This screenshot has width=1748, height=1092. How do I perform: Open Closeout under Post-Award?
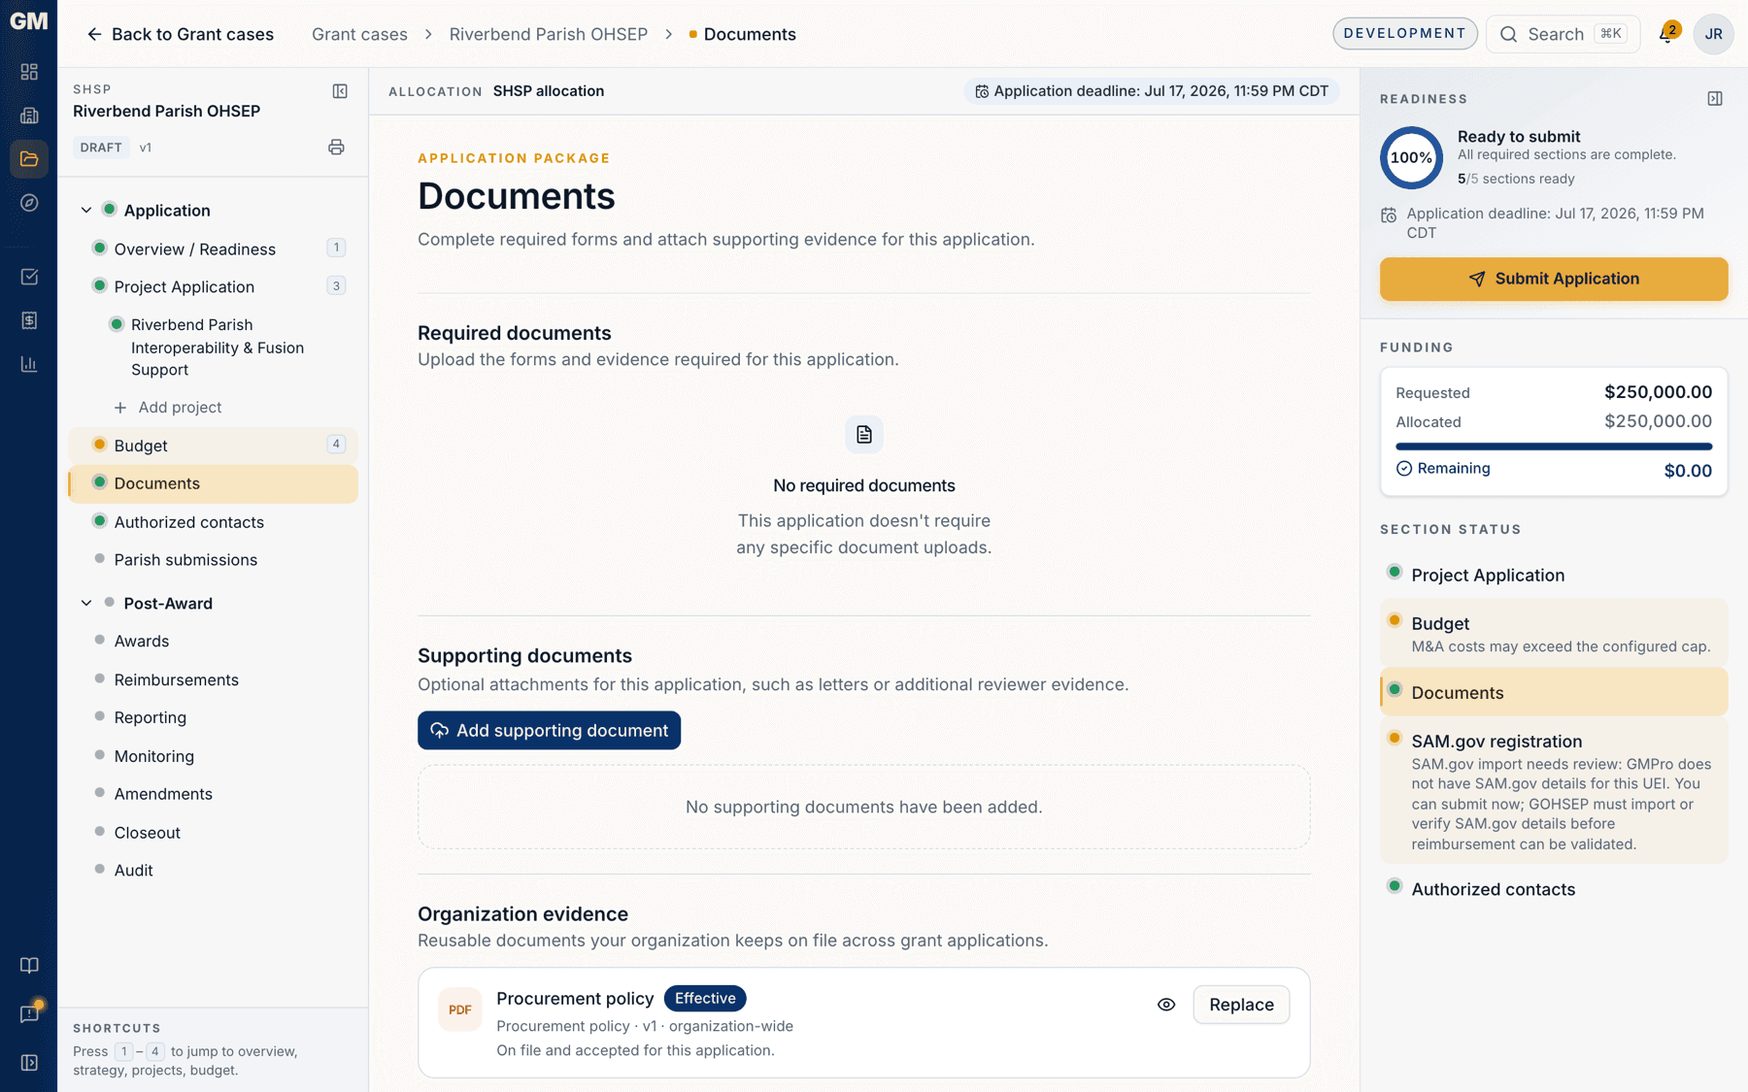(214, 833)
